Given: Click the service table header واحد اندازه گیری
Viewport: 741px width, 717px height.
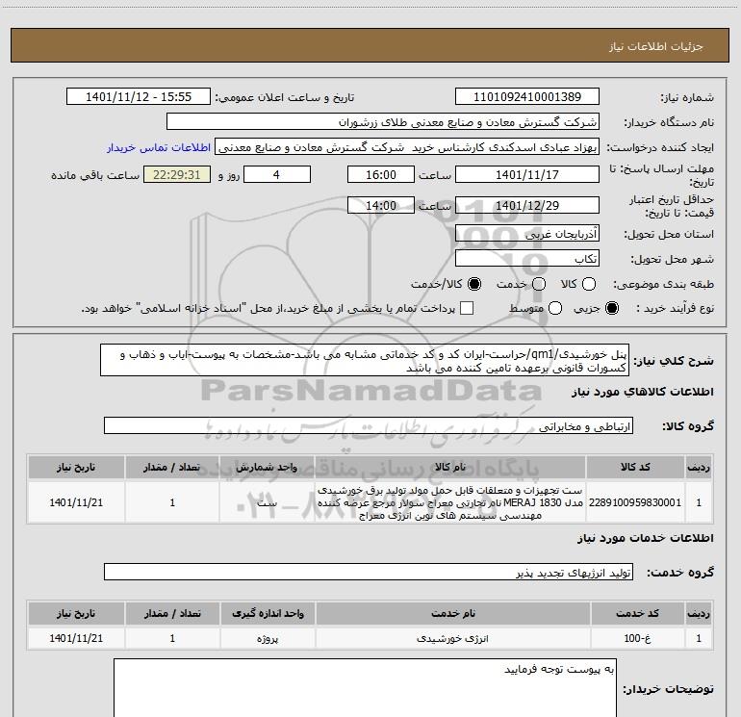Looking at the screenshot, I should (x=268, y=613).
